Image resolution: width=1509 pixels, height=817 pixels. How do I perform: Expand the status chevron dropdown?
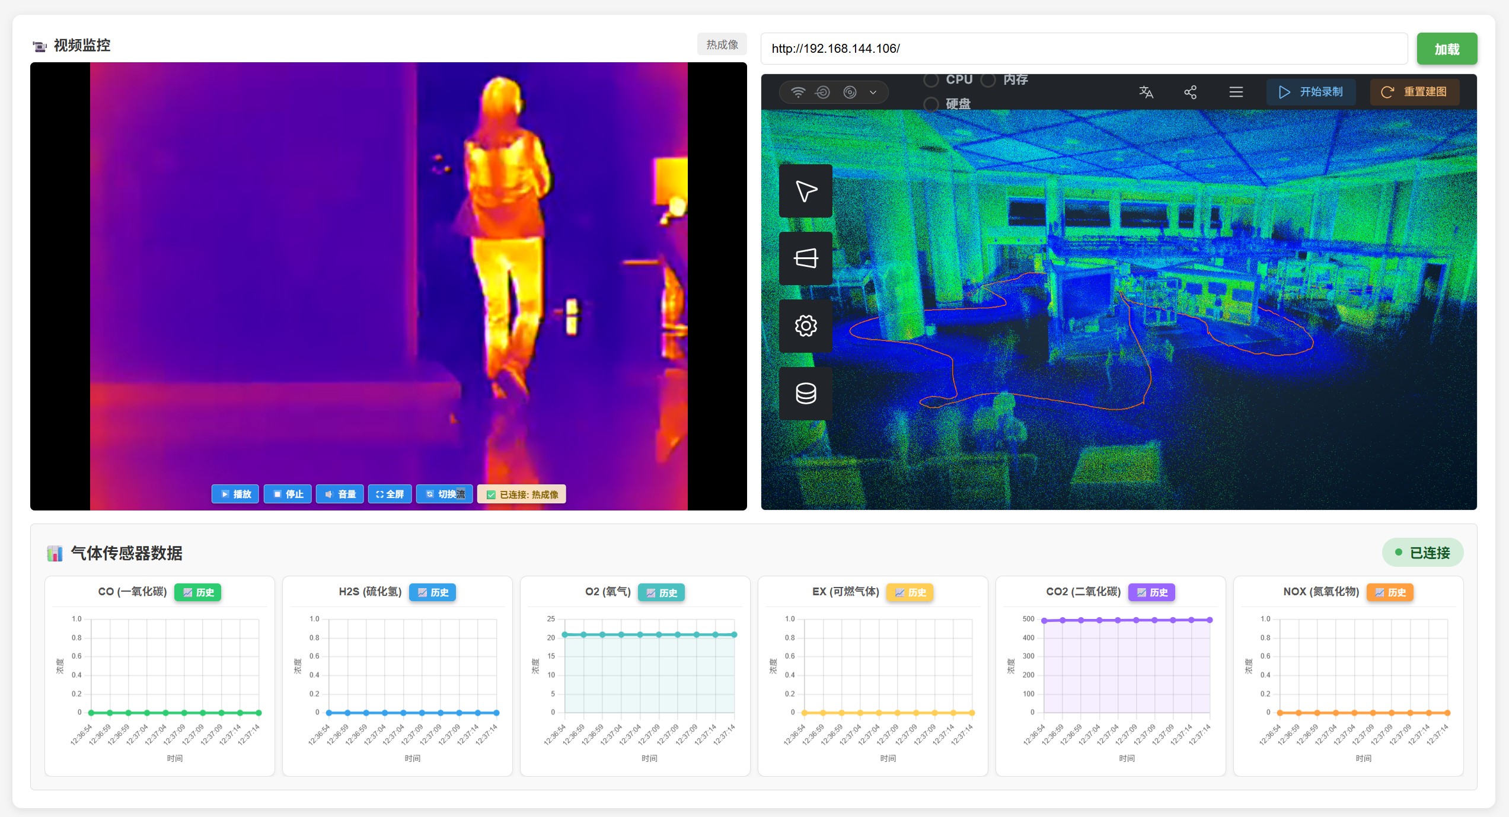click(873, 92)
